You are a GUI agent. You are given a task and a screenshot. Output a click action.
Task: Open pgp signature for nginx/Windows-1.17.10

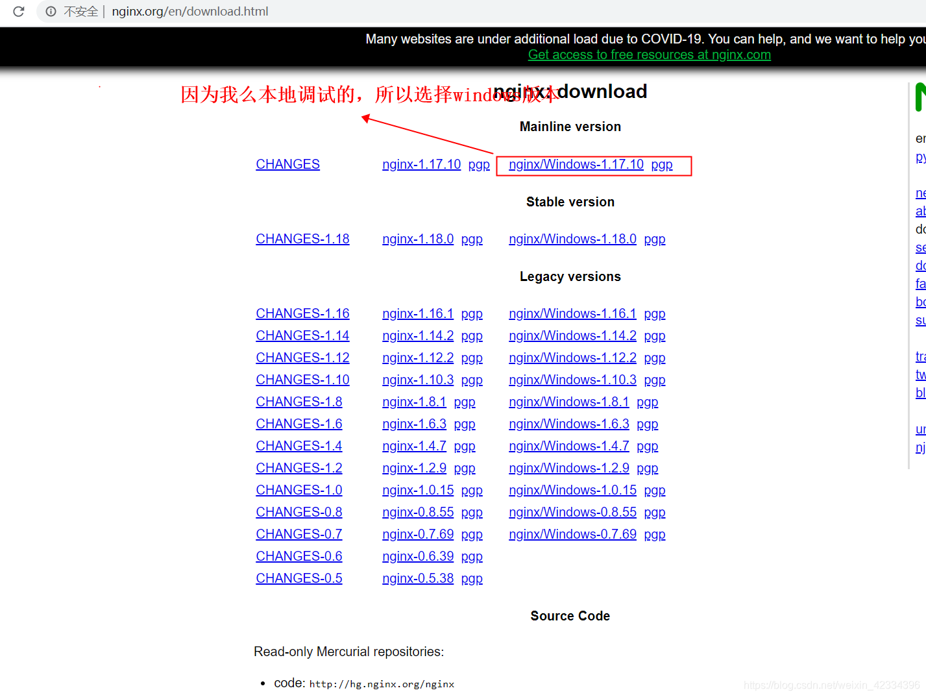[662, 165]
